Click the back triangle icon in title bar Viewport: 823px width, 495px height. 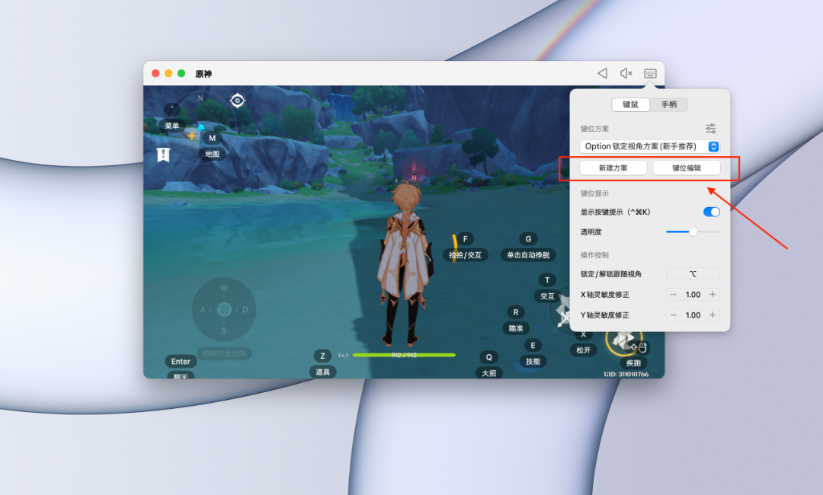603,73
